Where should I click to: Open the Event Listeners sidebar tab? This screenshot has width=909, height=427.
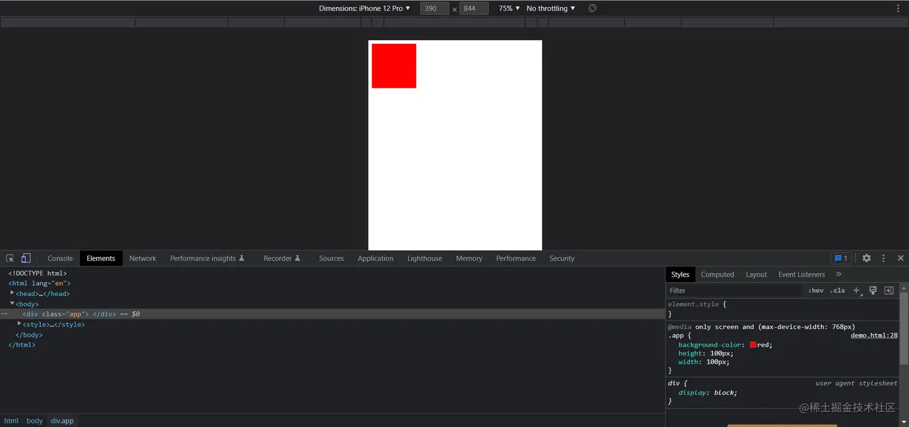click(x=801, y=274)
